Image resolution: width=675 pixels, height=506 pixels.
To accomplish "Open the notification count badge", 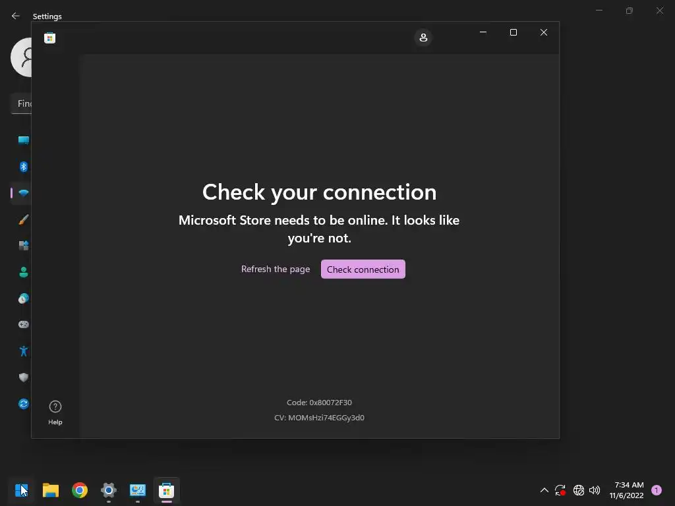I will click(x=657, y=490).
